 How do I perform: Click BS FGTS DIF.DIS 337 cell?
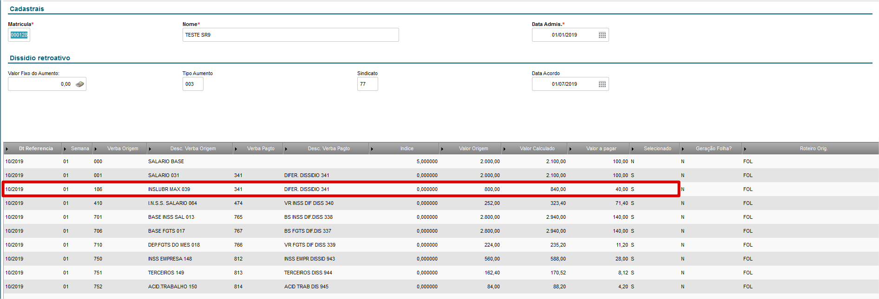(x=308, y=231)
